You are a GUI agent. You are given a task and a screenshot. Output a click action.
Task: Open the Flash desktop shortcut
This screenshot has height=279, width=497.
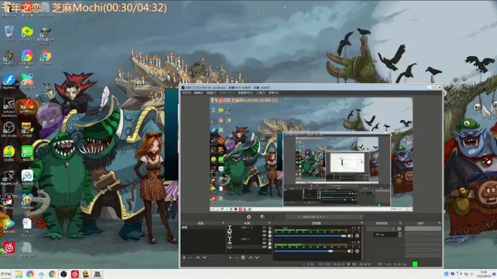(9, 81)
